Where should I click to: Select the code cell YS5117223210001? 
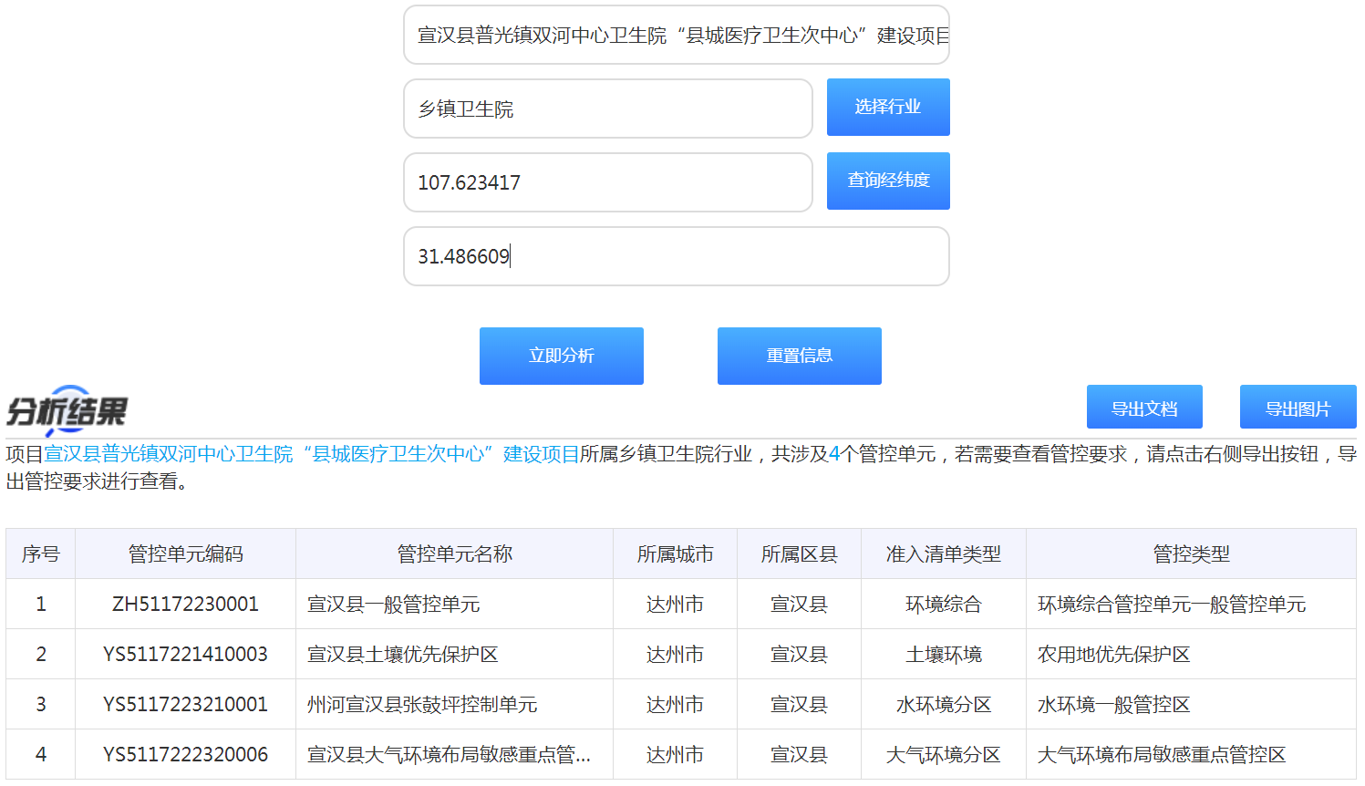(186, 704)
